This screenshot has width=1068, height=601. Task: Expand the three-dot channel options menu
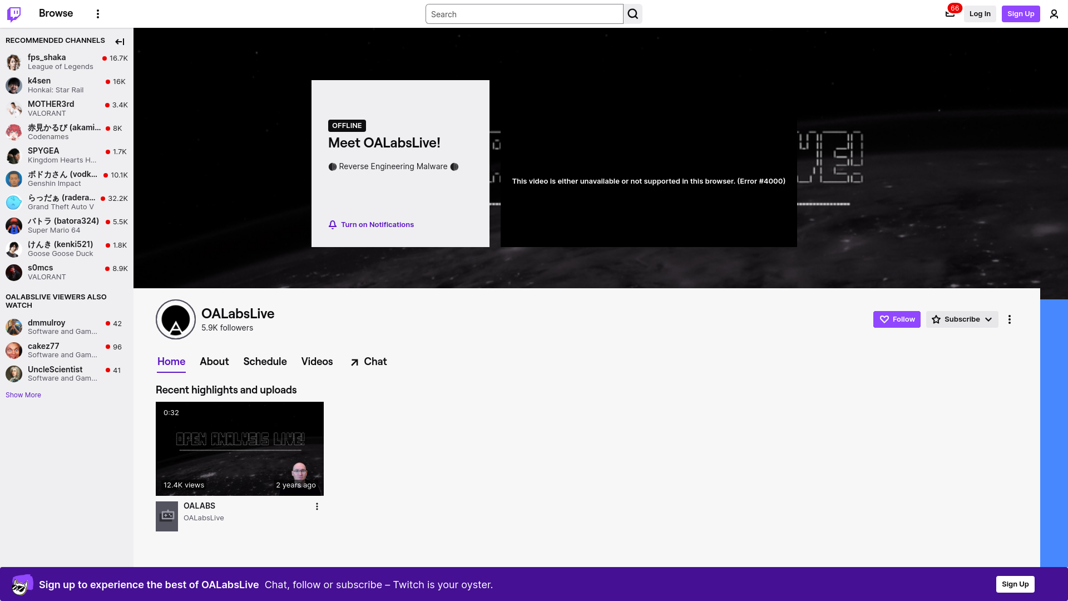tap(1010, 319)
